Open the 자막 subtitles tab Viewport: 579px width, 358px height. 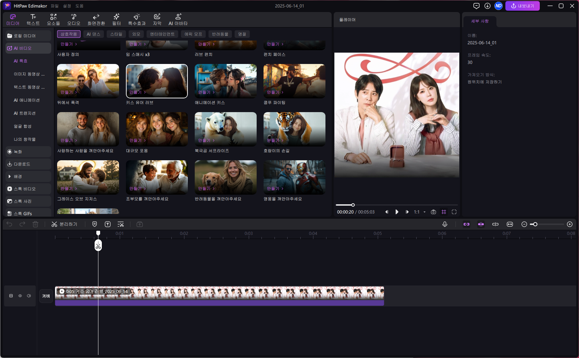[x=157, y=20]
